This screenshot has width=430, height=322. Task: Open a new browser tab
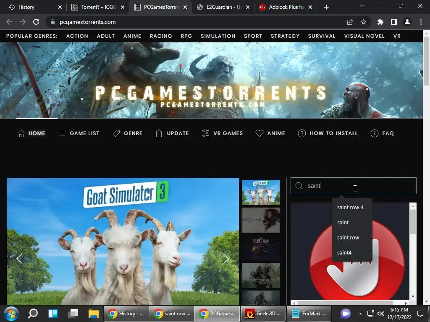[326, 7]
